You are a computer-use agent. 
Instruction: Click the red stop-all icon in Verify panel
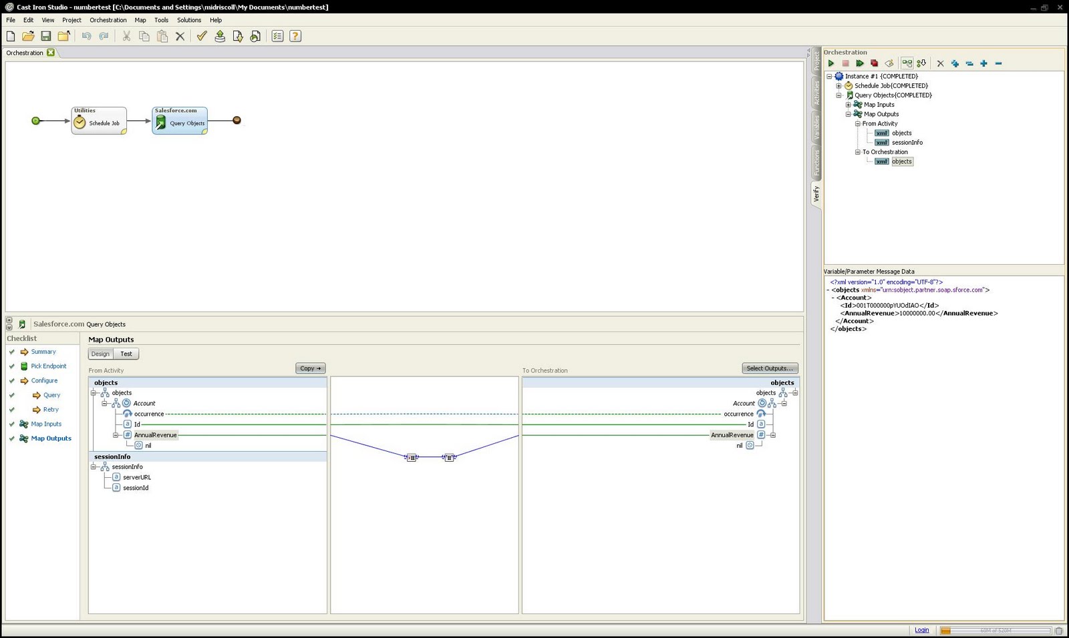[x=874, y=63]
